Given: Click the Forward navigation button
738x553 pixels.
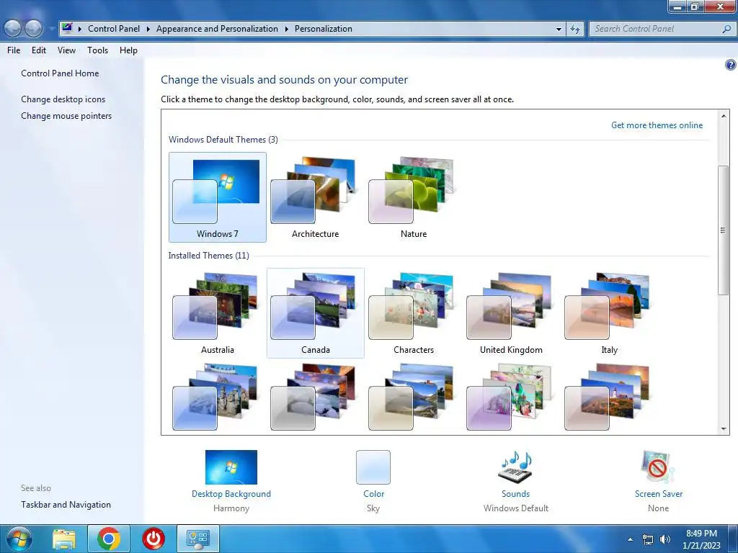Looking at the screenshot, I should tap(33, 29).
